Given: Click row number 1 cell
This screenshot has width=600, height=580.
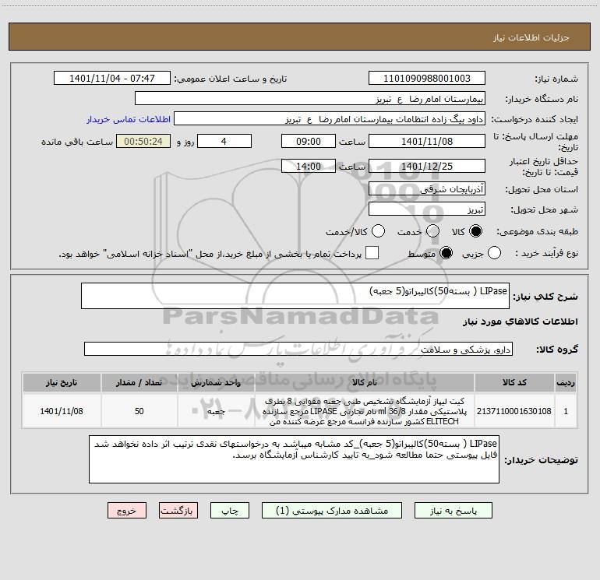Looking at the screenshot, I should click(566, 411).
